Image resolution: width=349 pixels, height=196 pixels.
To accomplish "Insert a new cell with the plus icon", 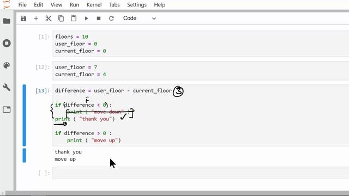I will [x=36, y=19].
